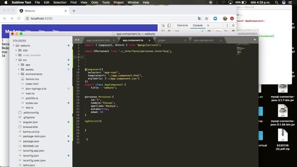
Task: Expand the app folder
Action: [19, 65]
